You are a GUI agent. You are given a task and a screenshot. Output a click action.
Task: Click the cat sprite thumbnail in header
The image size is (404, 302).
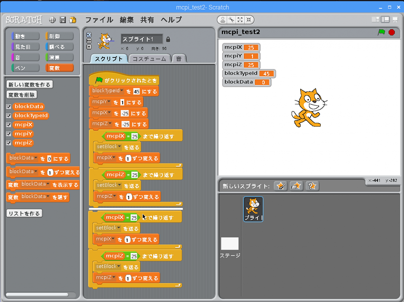tap(105, 41)
